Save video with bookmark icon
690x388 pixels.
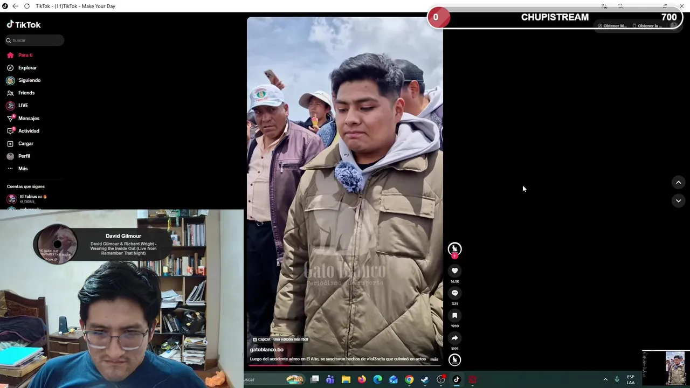pos(454,316)
